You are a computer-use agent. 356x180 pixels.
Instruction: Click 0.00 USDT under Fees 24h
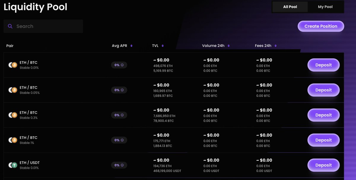click(x=264, y=171)
